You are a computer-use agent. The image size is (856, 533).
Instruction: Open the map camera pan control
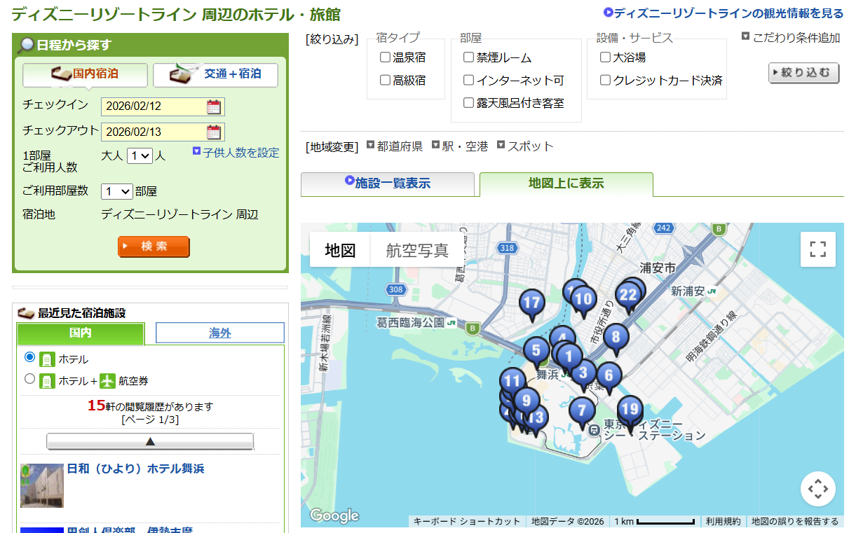coord(817,489)
